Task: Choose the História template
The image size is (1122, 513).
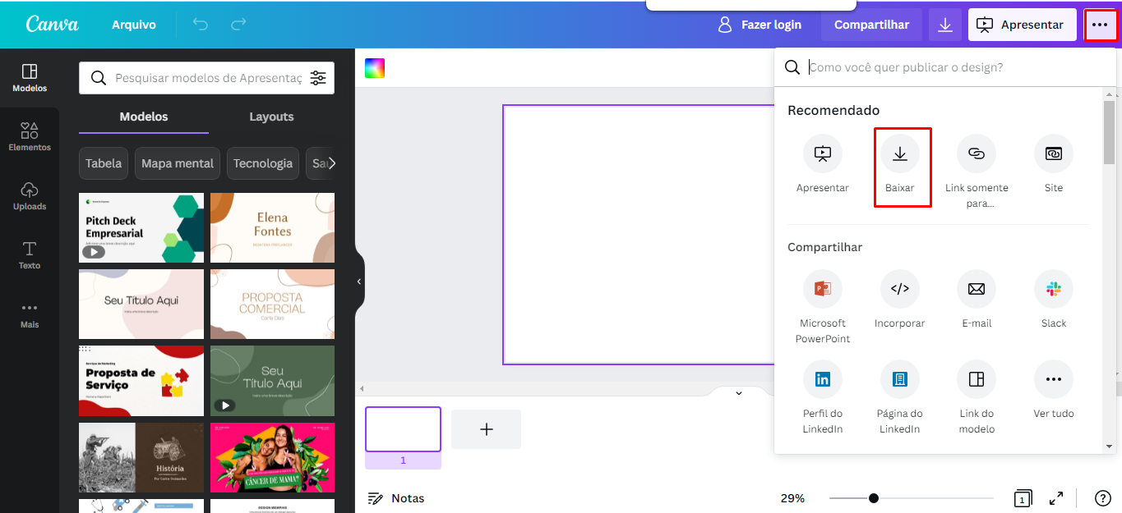Action: [x=141, y=457]
